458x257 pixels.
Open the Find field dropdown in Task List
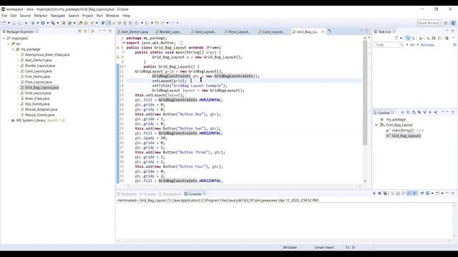(x=401, y=45)
